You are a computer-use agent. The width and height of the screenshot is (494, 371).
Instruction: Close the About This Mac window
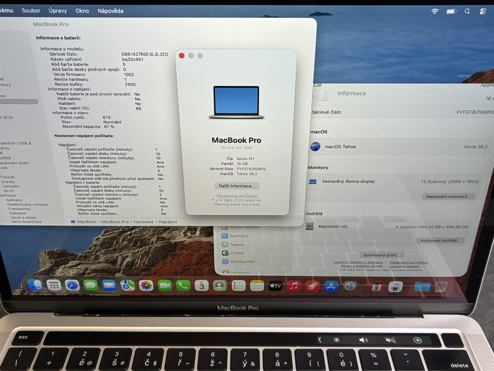tap(181, 56)
